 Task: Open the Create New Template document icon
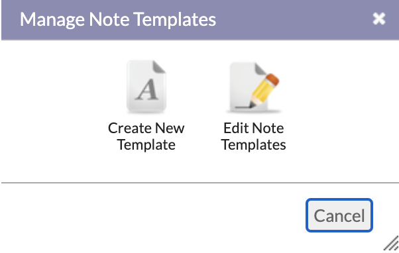click(146, 87)
